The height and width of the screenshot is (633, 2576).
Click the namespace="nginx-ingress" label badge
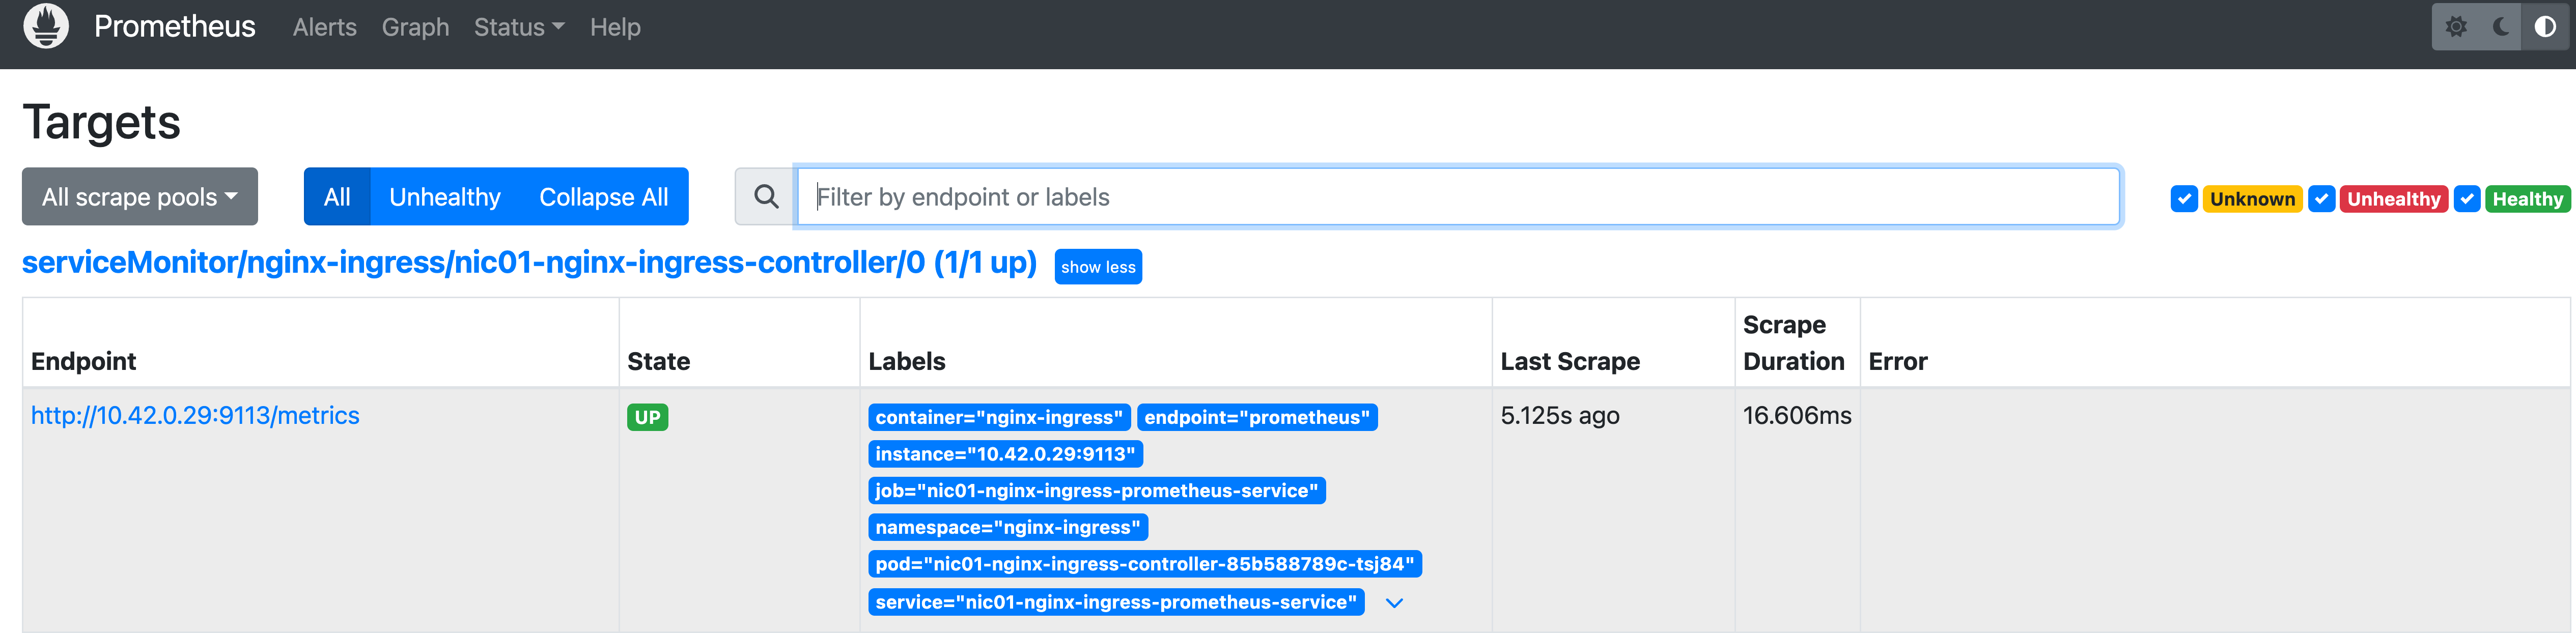point(1008,527)
